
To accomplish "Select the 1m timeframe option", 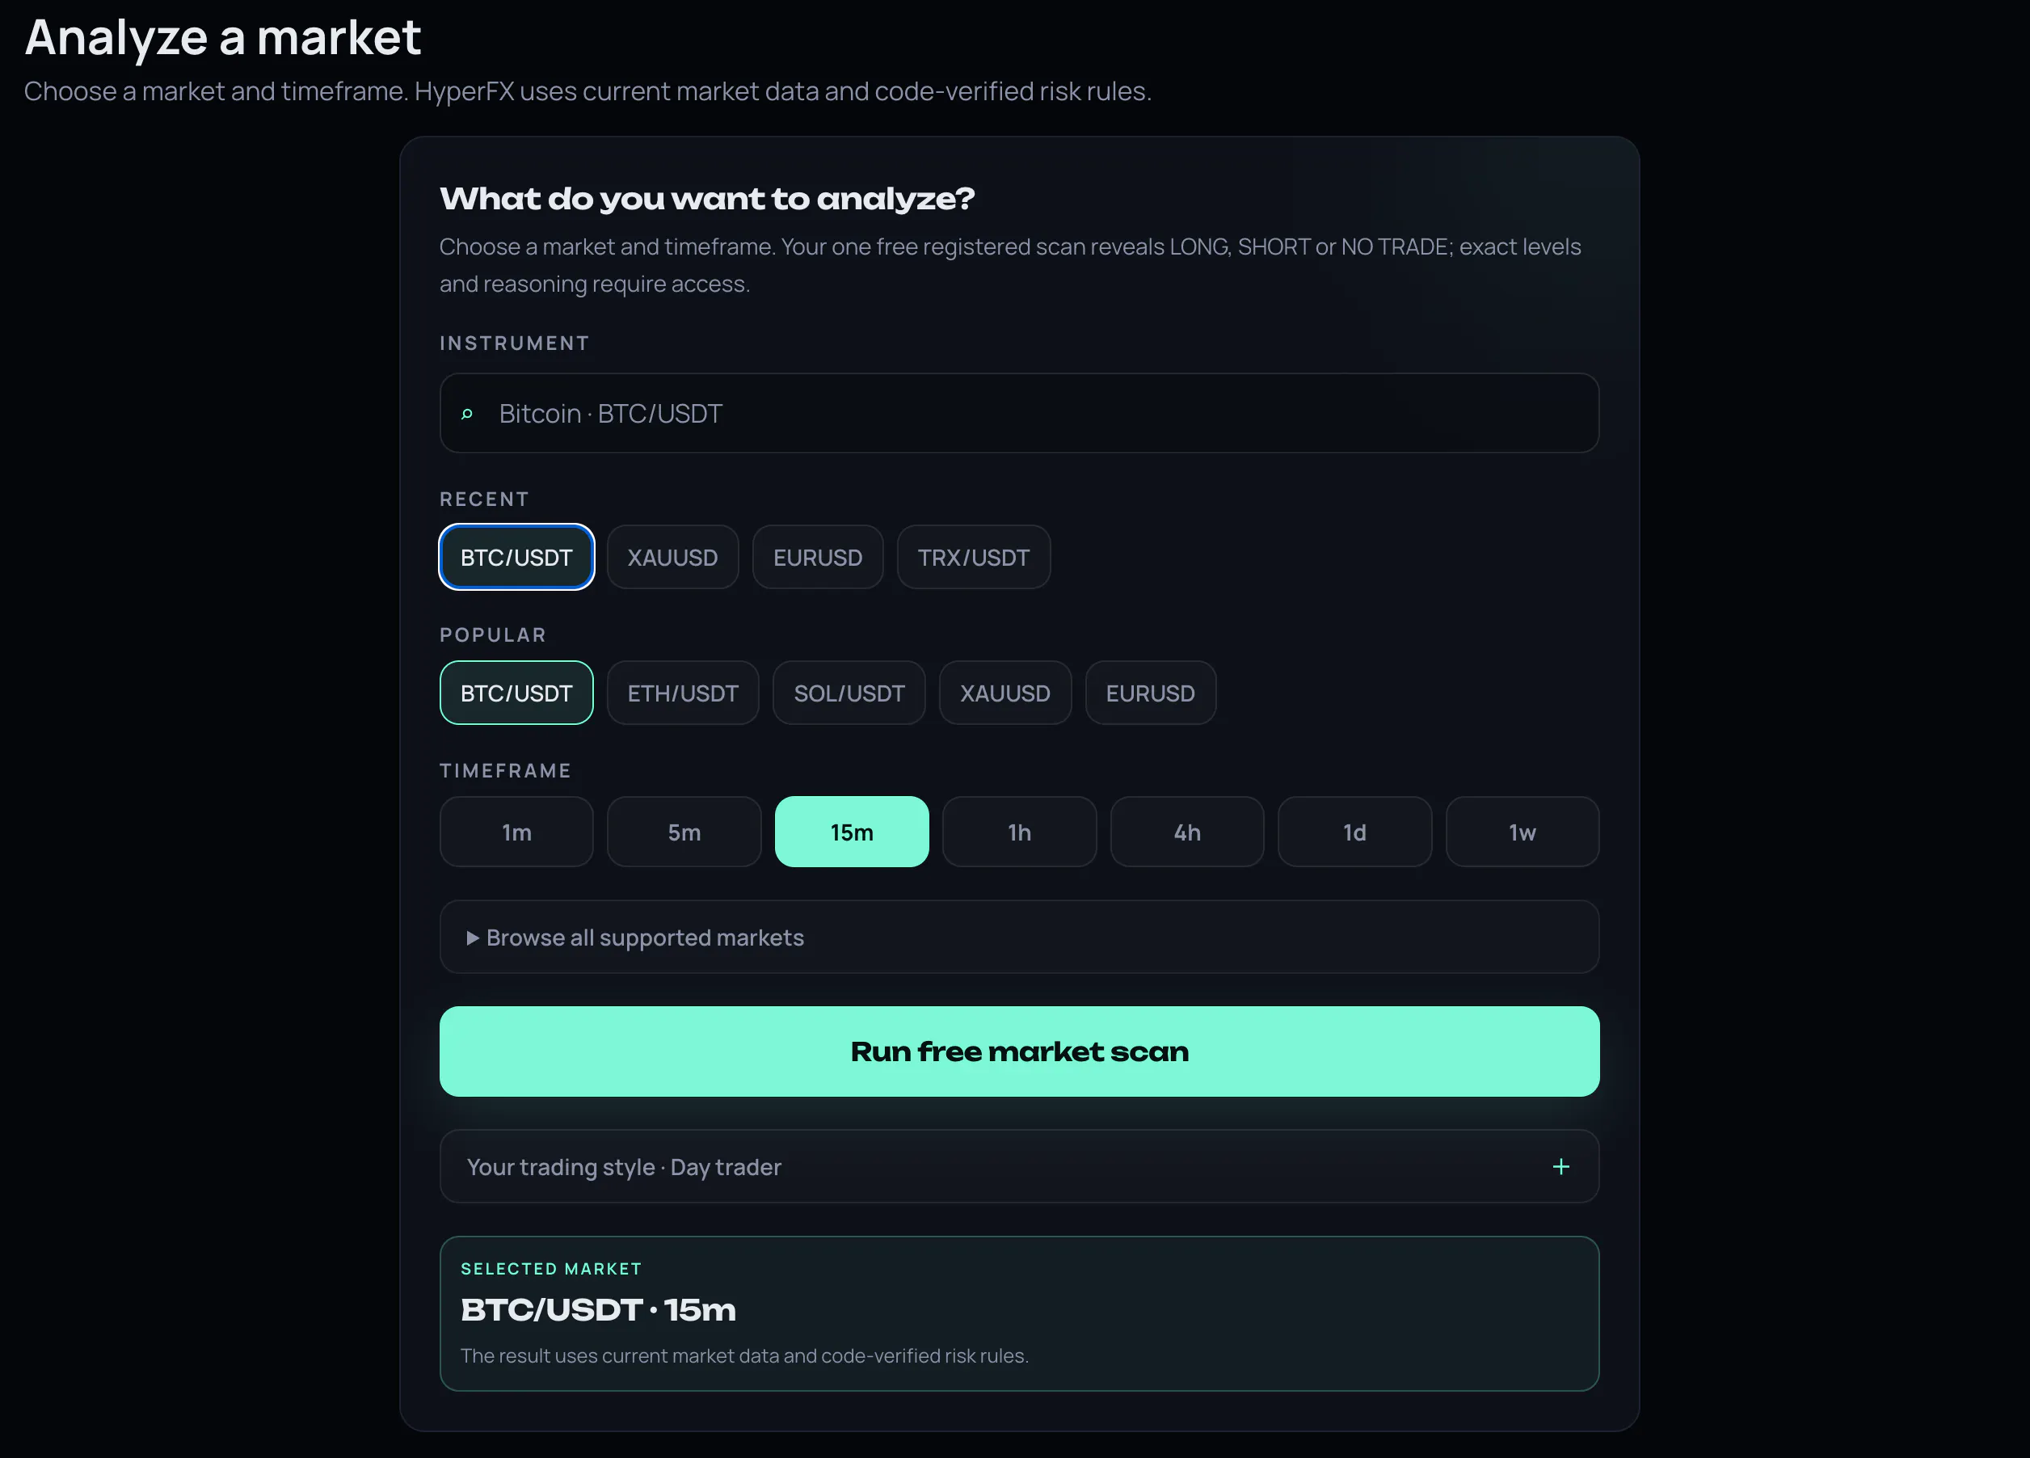I will (x=516, y=832).
